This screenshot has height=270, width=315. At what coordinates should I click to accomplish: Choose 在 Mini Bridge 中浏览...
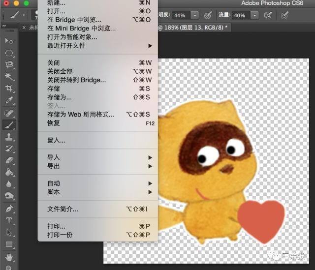[x=97, y=29]
